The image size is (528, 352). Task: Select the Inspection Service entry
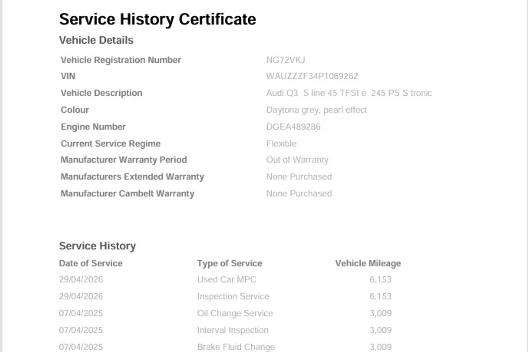point(233,296)
